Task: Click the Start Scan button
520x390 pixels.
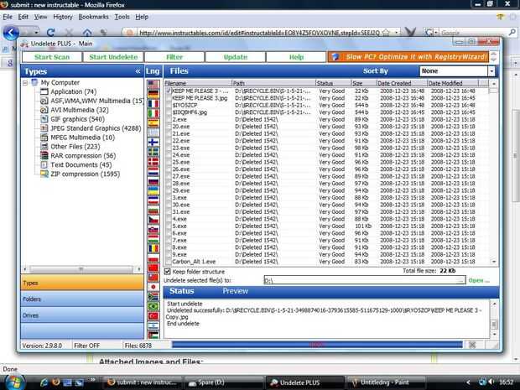Action: pyautogui.click(x=52, y=57)
